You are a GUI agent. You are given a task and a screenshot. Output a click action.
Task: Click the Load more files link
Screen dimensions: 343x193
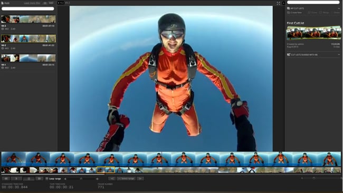[32, 3]
